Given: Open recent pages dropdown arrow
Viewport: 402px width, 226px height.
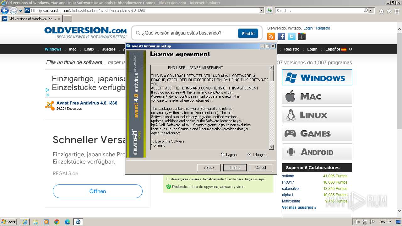Looking at the screenshot, I should [x=21, y=10].
